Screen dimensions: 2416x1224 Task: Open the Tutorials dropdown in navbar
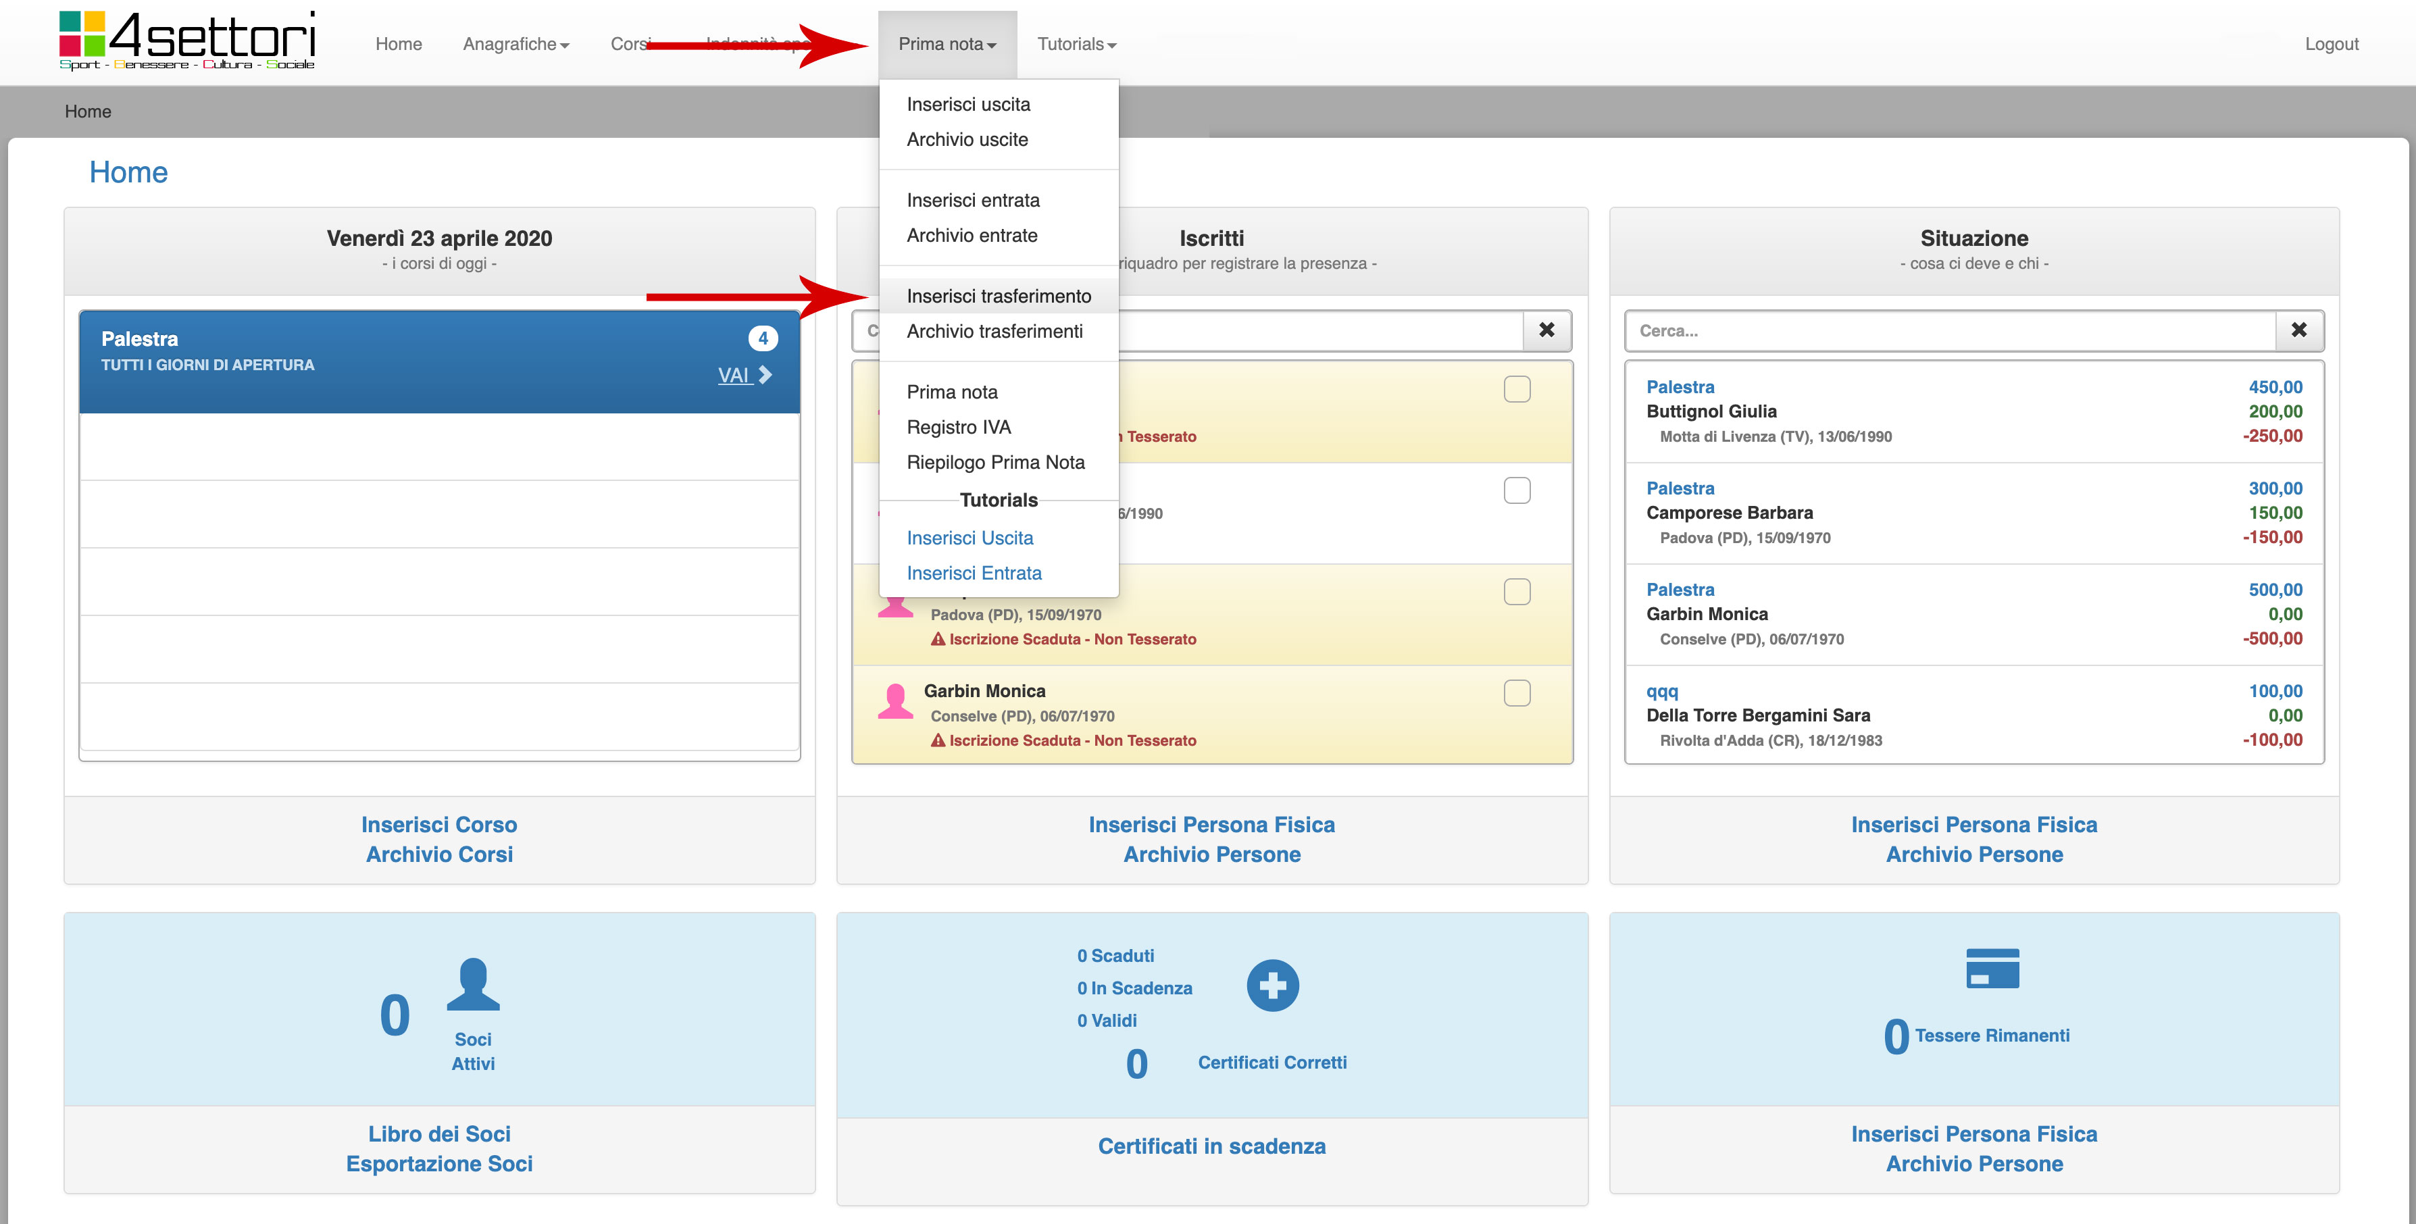(1076, 44)
